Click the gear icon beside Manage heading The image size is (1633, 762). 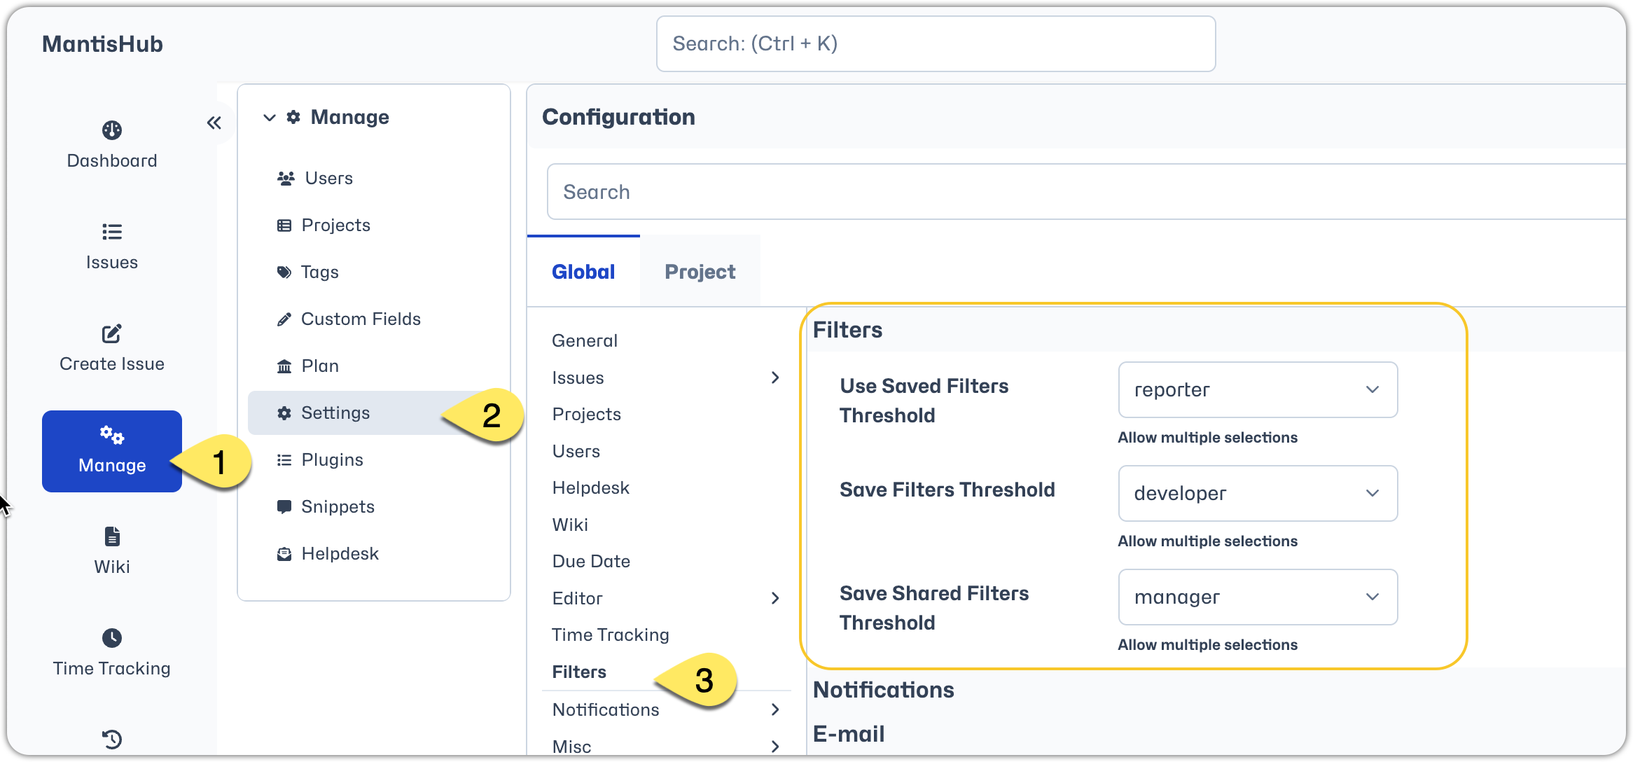coord(293,117)
